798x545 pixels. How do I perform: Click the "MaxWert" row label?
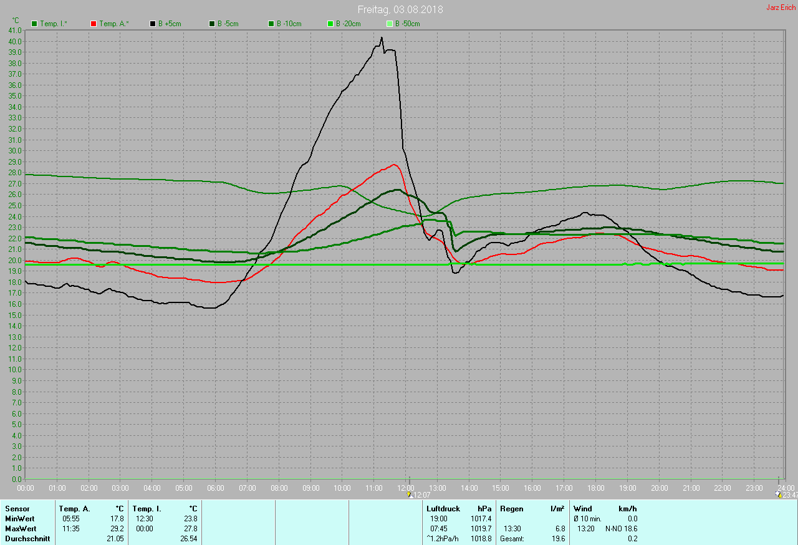point(21,529)
